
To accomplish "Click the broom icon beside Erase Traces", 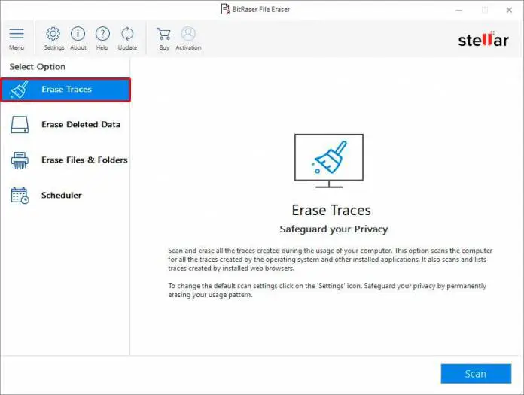I will pos(19,90).
